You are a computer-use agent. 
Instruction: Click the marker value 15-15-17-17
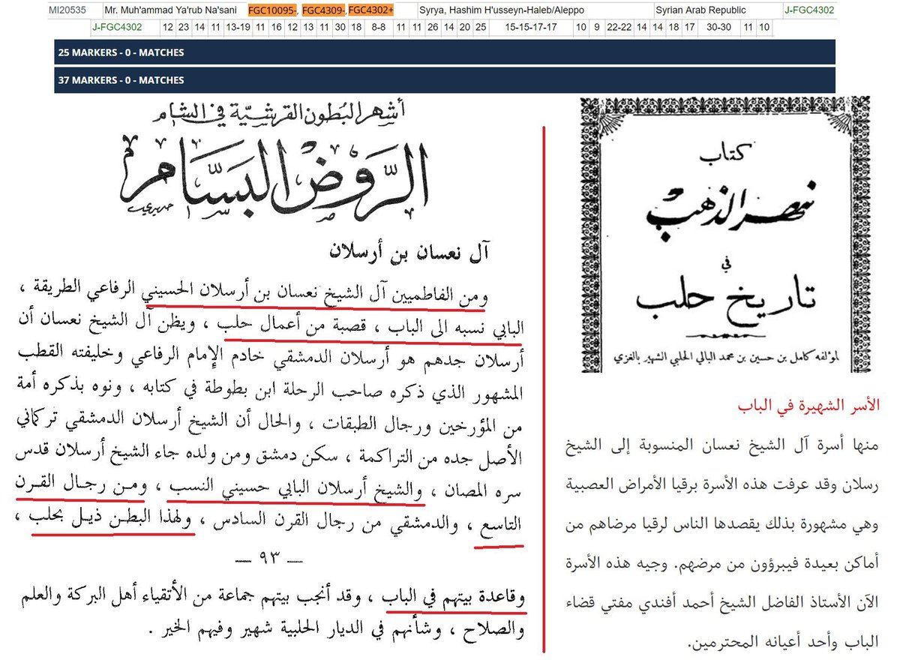coord(531,26)
